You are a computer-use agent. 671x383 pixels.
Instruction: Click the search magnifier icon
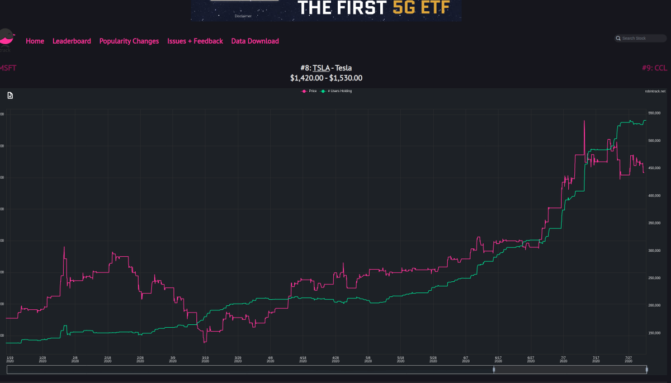[618, 39]
